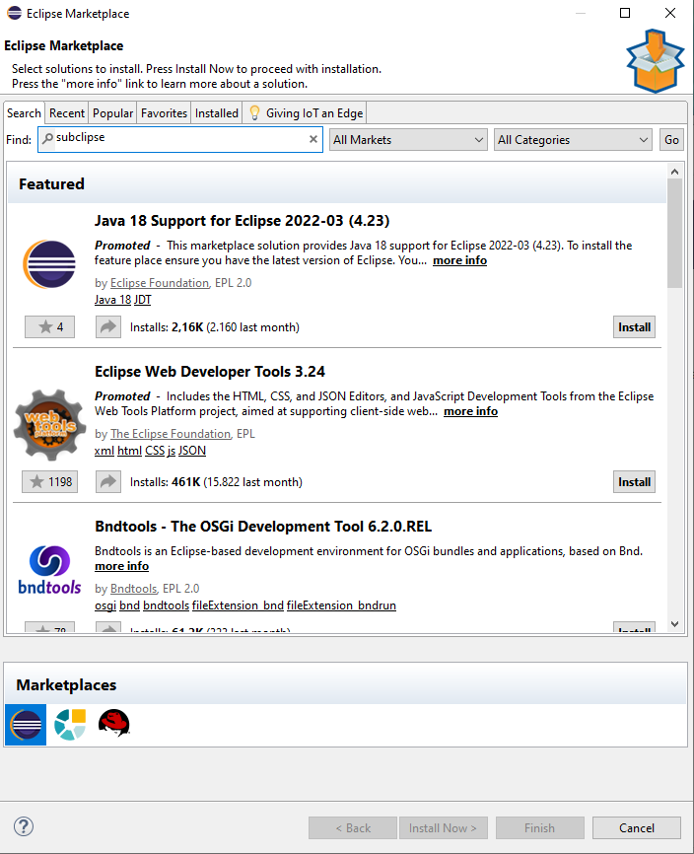Image resolution: width=694 pixels, height=854 pixels.
Task: Select the Obeo marketplace catalog icon
Action: (70, 725)
